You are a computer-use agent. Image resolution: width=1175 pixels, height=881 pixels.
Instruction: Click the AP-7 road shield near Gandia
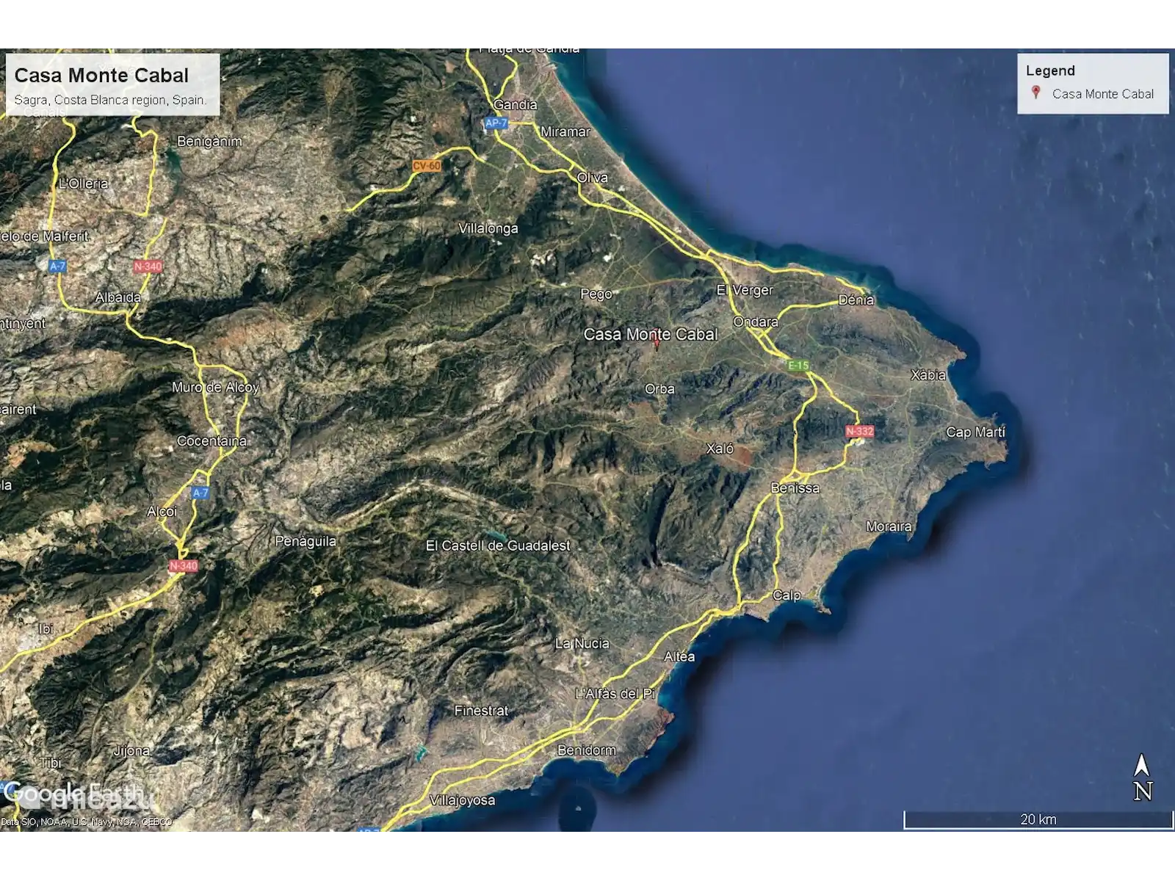click(x=496, y=123)
